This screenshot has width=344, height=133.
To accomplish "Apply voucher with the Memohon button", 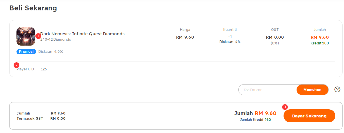I will tap(312, 90).
